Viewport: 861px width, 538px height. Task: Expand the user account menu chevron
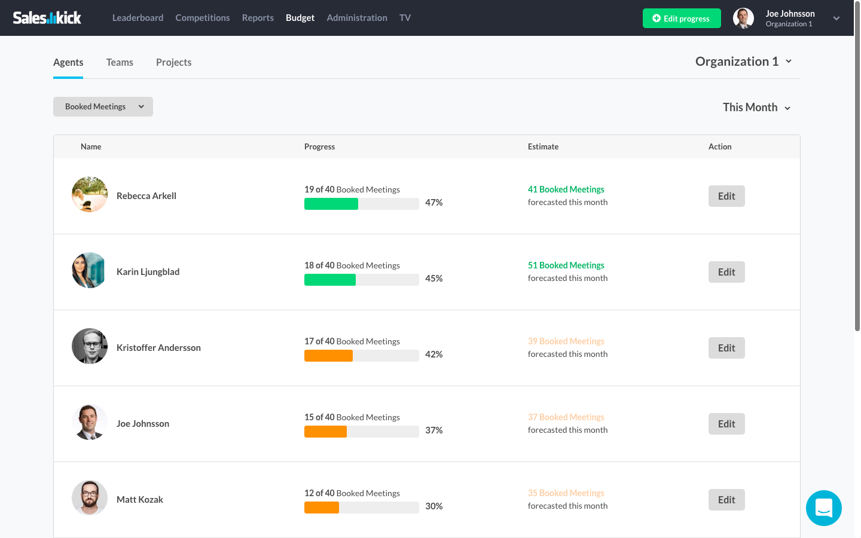click(836, 19)
